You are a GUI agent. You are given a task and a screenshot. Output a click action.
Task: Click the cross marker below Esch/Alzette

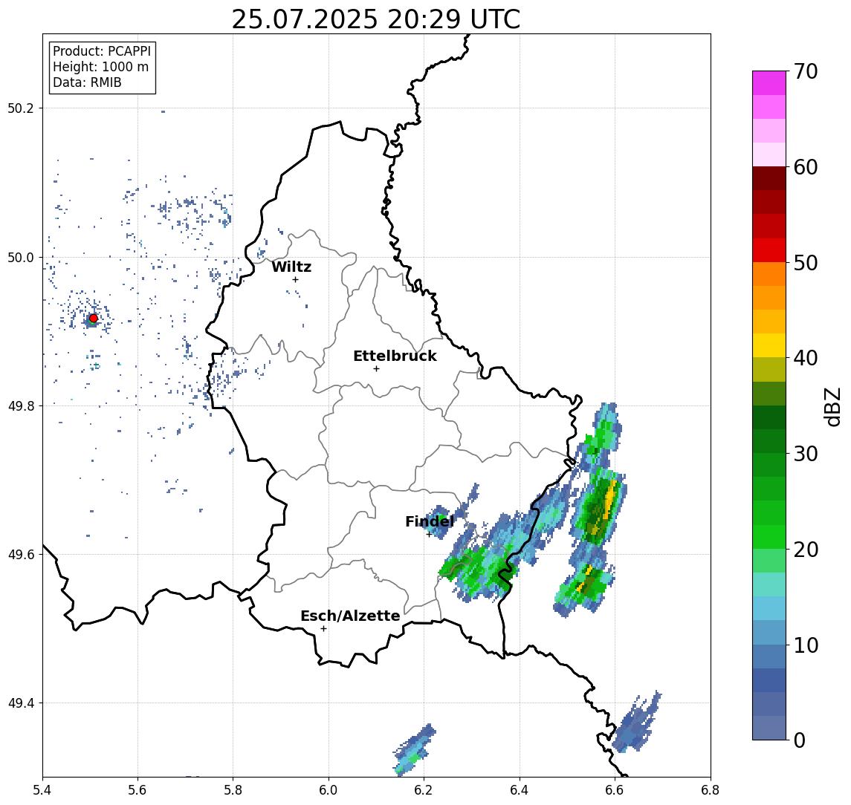324,629
